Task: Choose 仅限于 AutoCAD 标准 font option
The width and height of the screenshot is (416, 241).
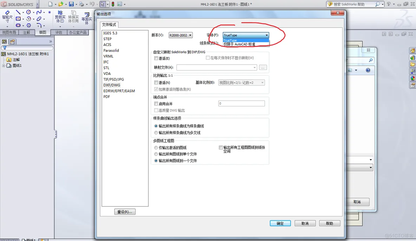Action: pos(246,44)
